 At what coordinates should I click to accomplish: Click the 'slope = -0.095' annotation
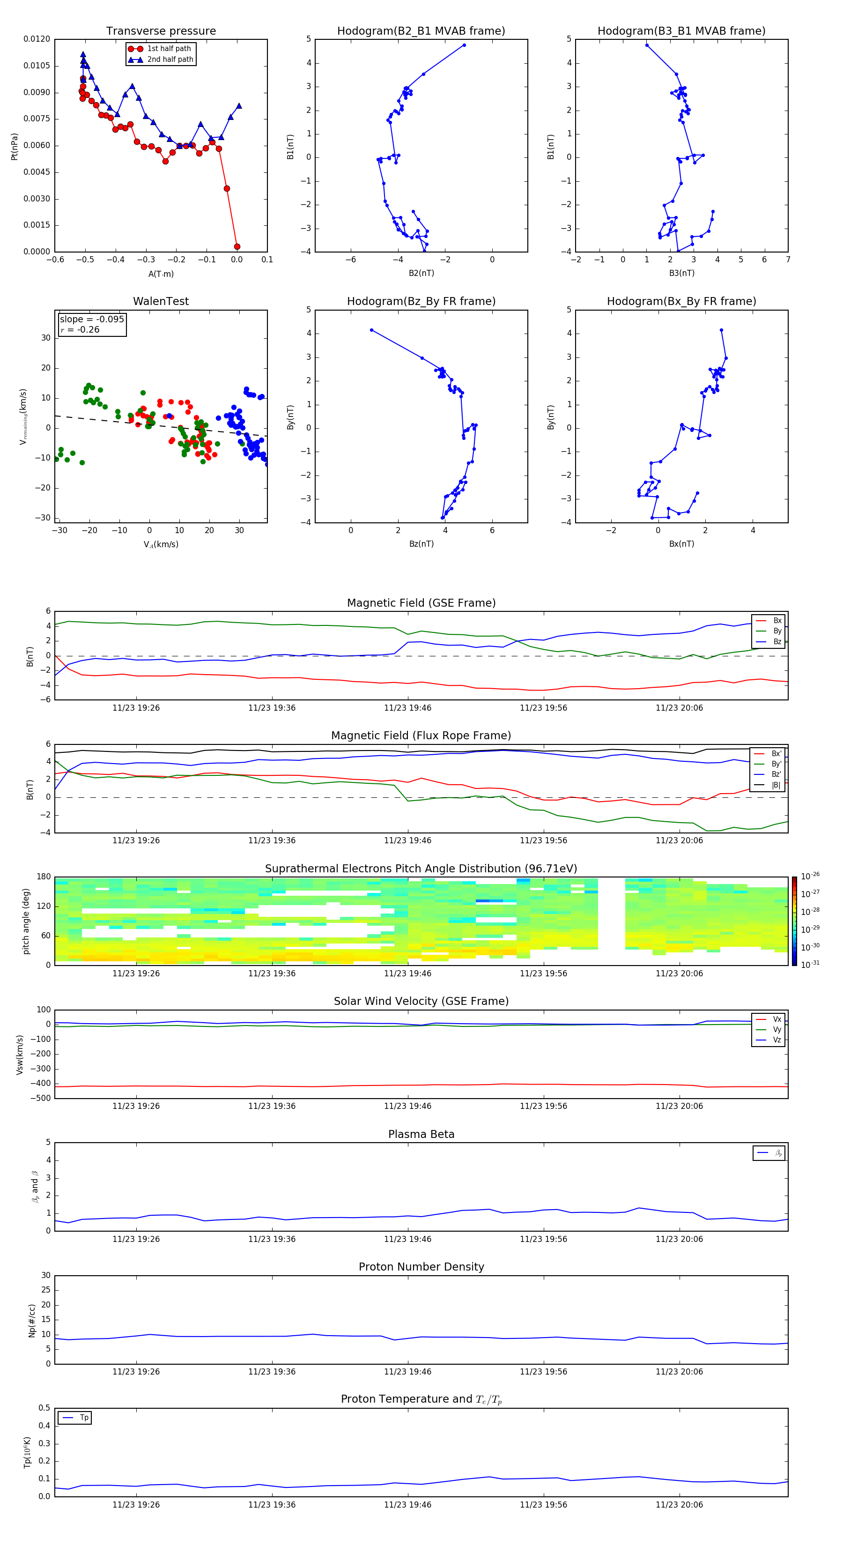[x=92, y=320]
